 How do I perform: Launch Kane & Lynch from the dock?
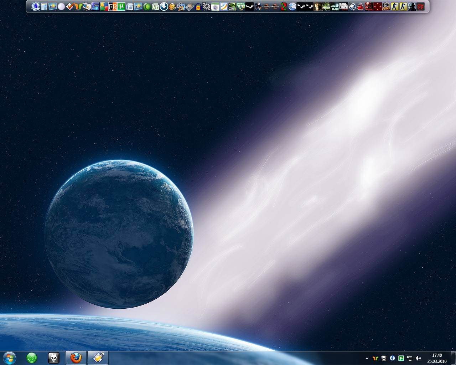coord(343,6)
